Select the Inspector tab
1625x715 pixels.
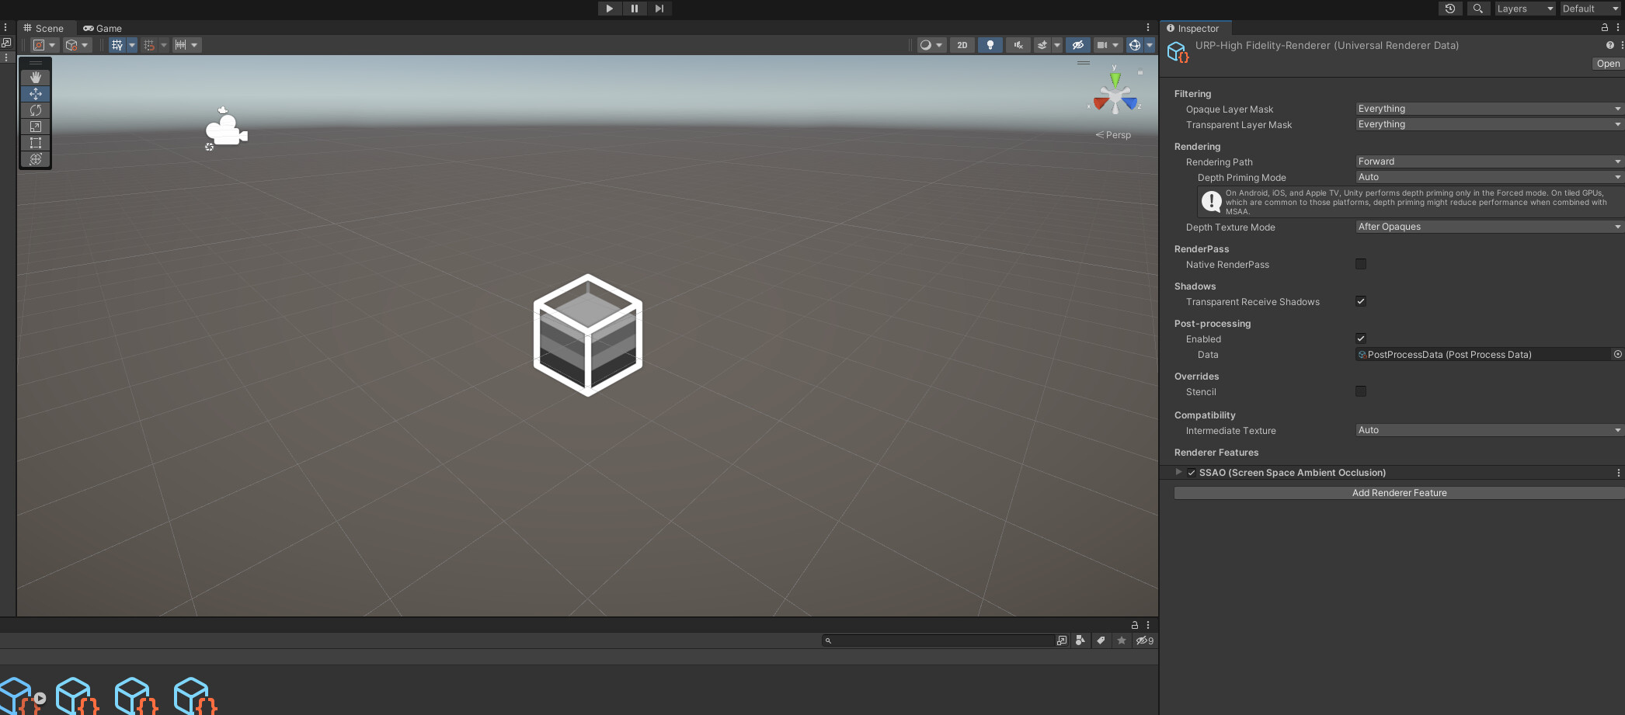click(x=1196, y=28)
